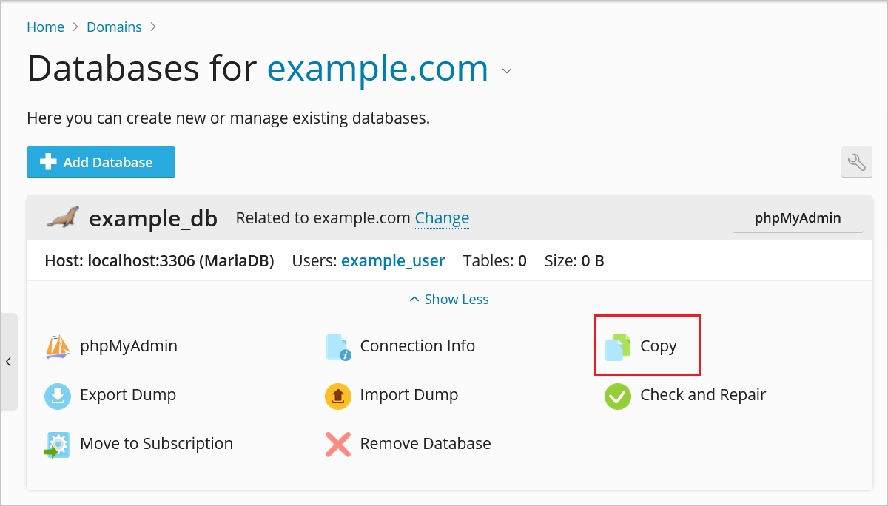Screen dimensions: 888x506
Task: Collapse the options with Show Less
Action: (449, 300)
